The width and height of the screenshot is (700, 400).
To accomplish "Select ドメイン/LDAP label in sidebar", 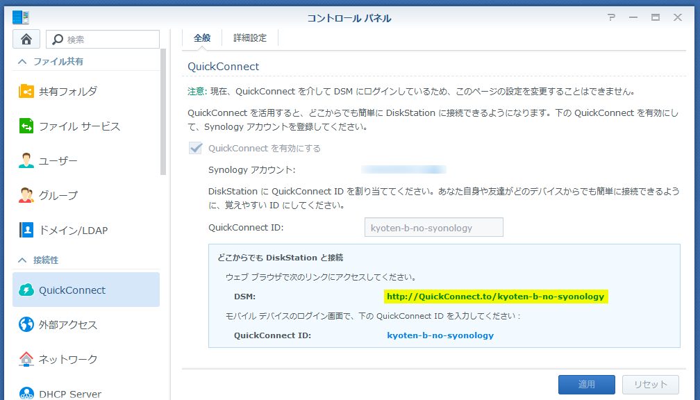I will coord(73,231).
